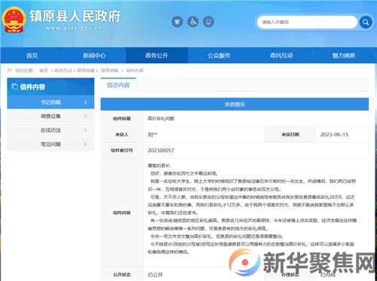This screenshot has height=281, width=377.
Task: Select the index number 202300057
Action: pos(161,151)
